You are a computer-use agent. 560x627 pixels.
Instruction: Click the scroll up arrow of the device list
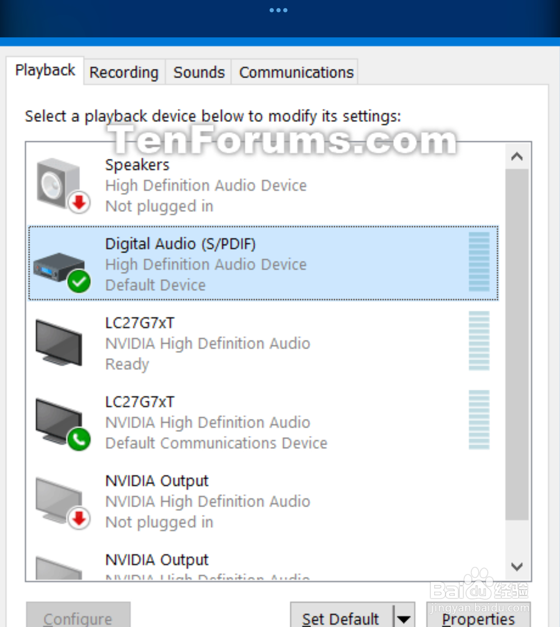[517, 156]
